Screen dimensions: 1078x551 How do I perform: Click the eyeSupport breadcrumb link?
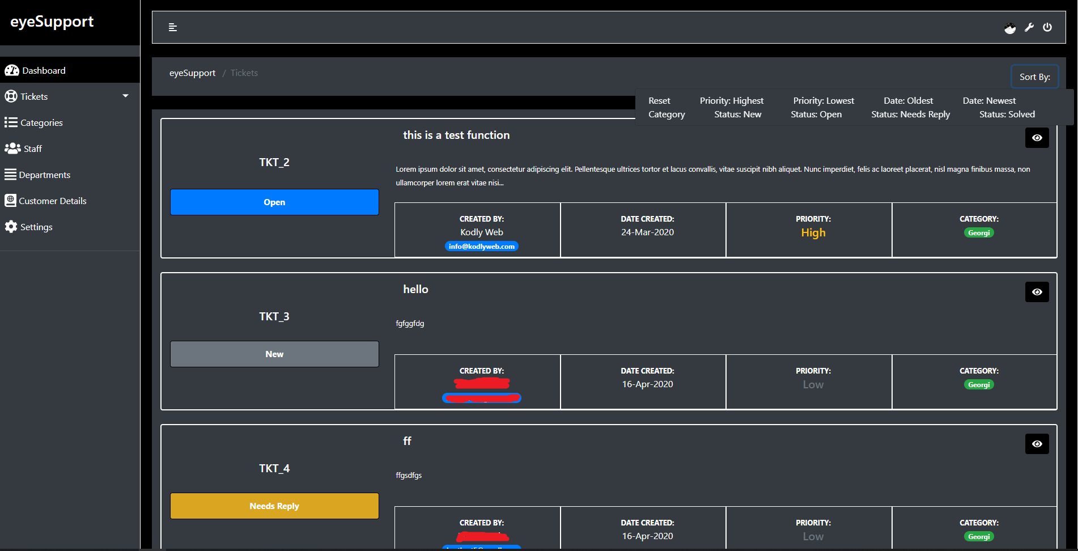coord(192,73)
